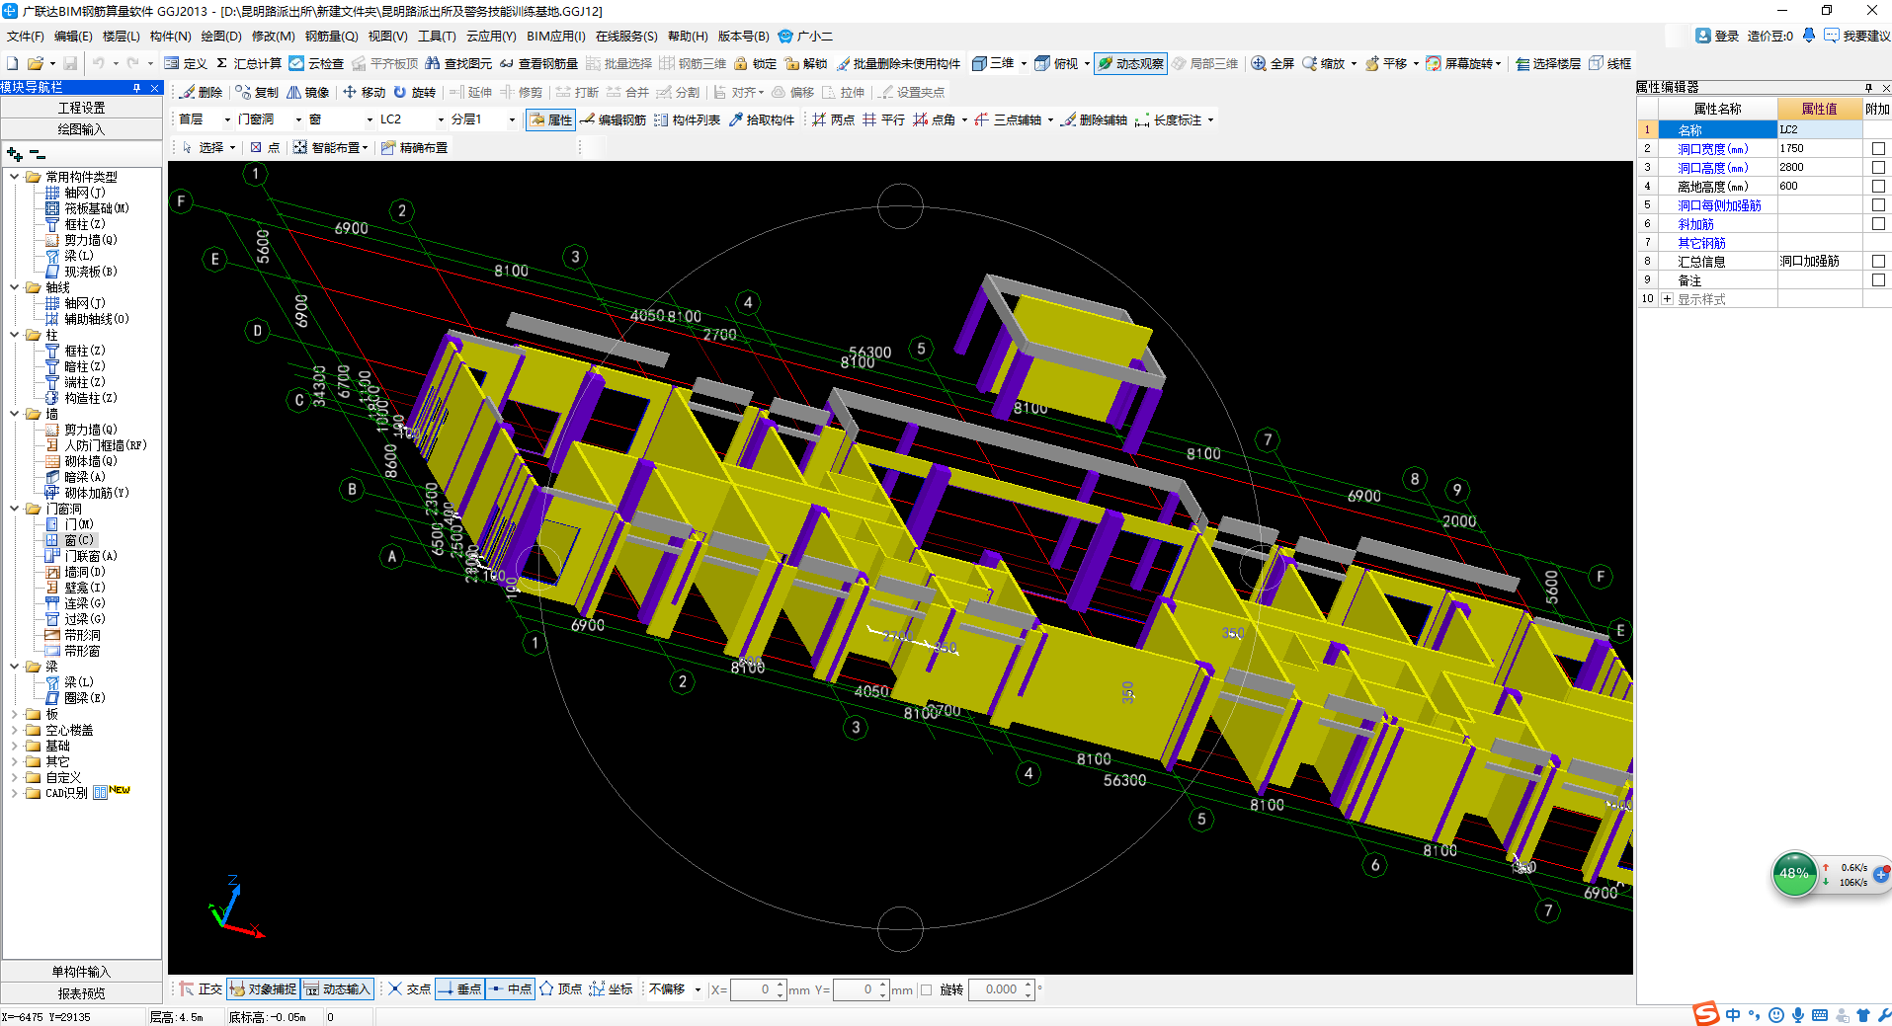Expand the 显示样式 property row

click(x=1667, y=298)
